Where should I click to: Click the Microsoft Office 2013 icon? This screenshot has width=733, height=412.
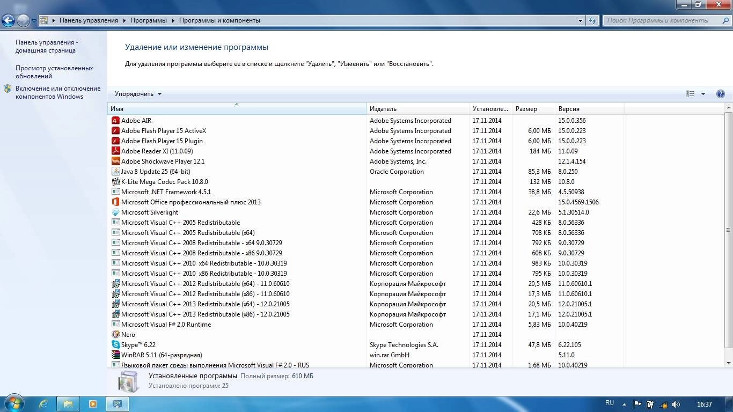(115, 202)
